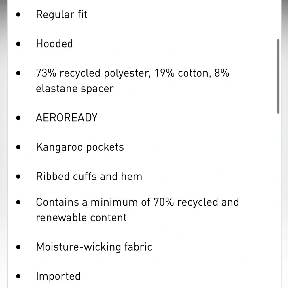Select the '73% recycled polyester' text line
Image resolution: width=288 pixels, height=288 pixels.
pyautogui.click(x=132, y=73)
